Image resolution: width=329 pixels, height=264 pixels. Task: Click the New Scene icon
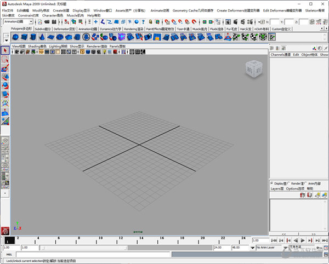[x=40, y=21]
